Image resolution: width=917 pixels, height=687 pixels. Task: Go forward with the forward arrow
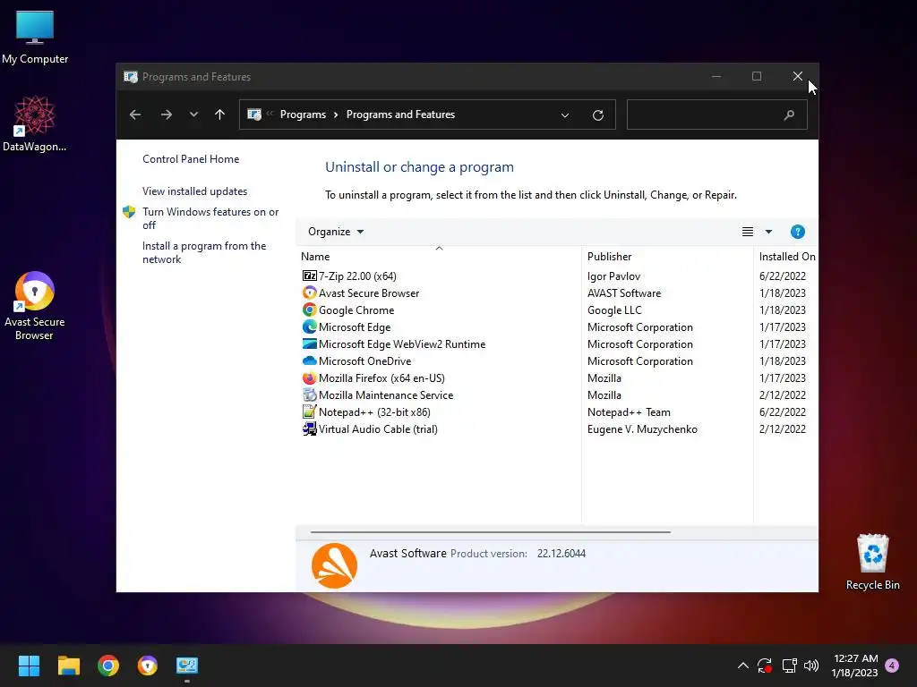(166, 114)
